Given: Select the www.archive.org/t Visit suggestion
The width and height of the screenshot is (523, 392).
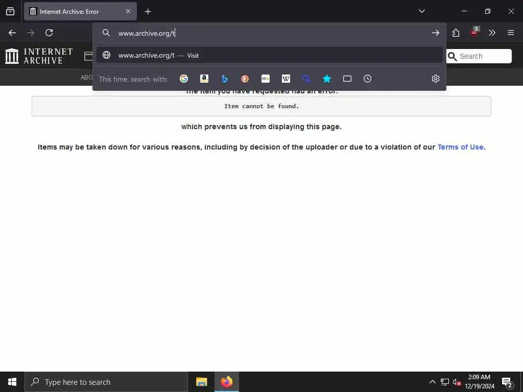Looking at the screenshot, I should pyautogui.click(x=270, y=55).
